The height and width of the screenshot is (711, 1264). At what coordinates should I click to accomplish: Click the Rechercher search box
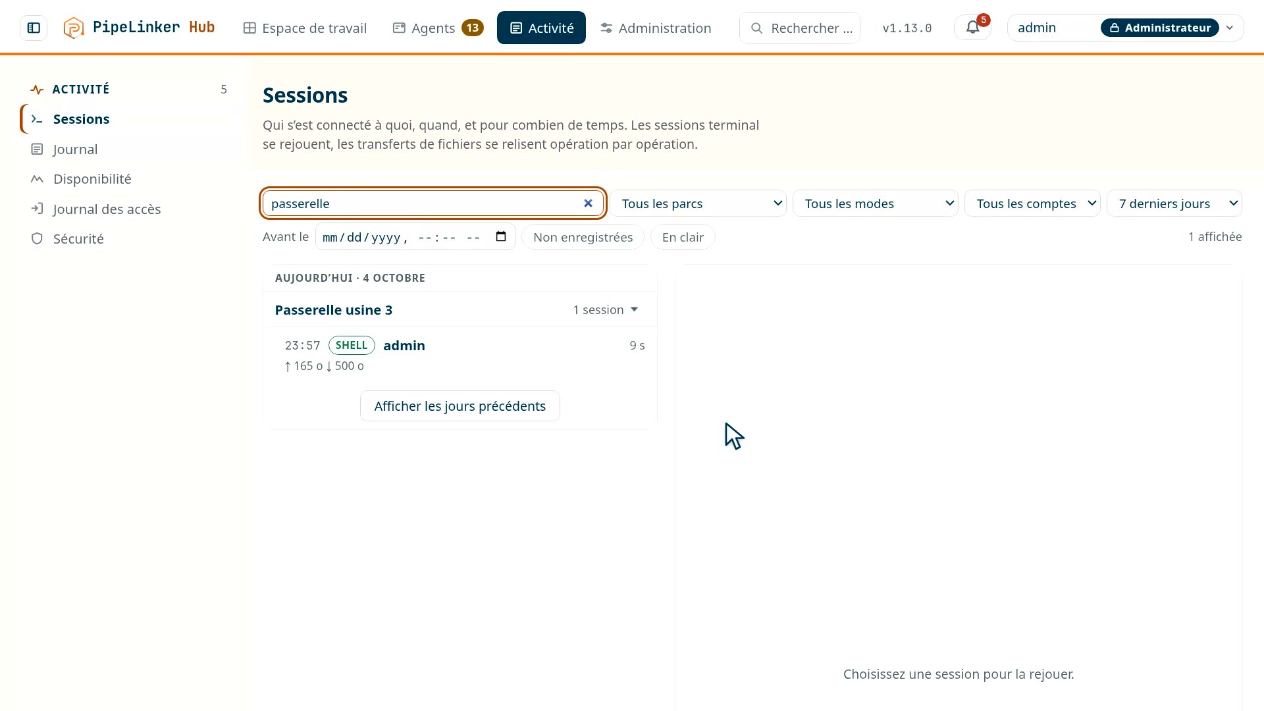[x=800, y=28]
